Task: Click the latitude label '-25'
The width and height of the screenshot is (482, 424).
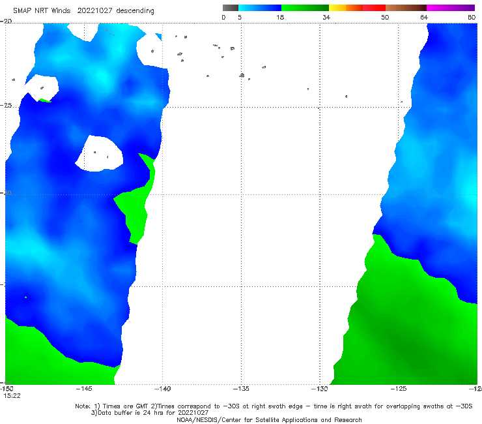Action: coord(6,105)
